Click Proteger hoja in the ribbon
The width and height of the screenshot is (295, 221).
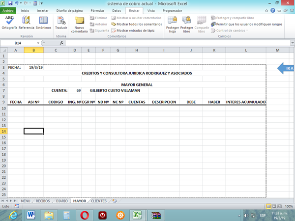172,24
